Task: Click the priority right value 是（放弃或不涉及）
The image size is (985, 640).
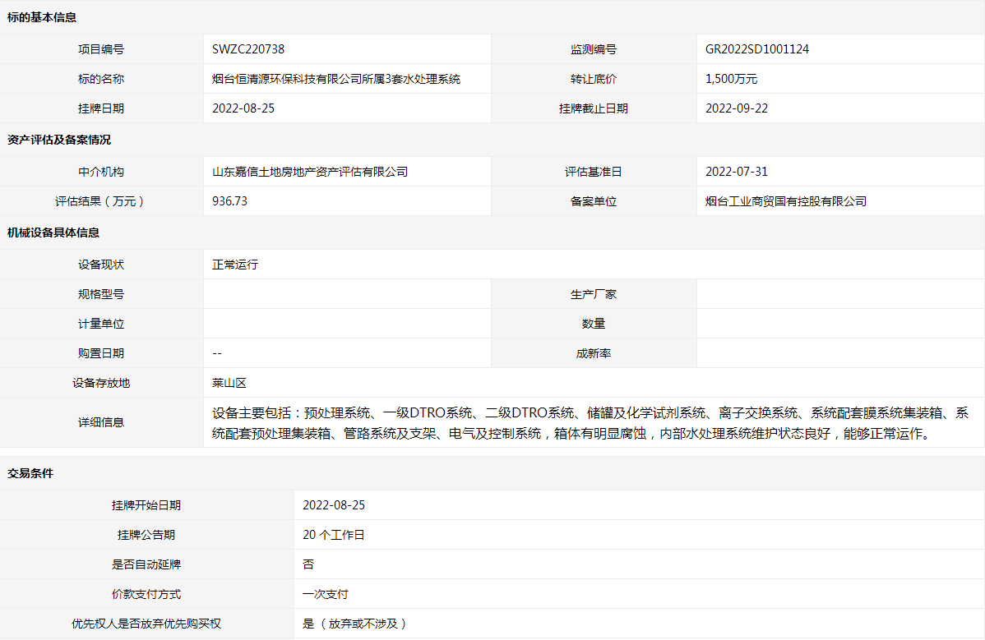Action: 355,624
